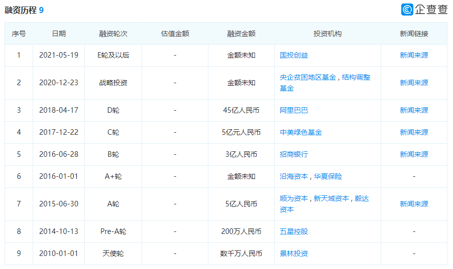Open the 招商银行 investor link
This screenshot has width=453, height=269.
pos(293,154)
